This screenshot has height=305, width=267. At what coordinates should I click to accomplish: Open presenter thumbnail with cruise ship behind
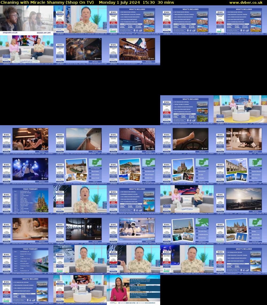point(80,260)
